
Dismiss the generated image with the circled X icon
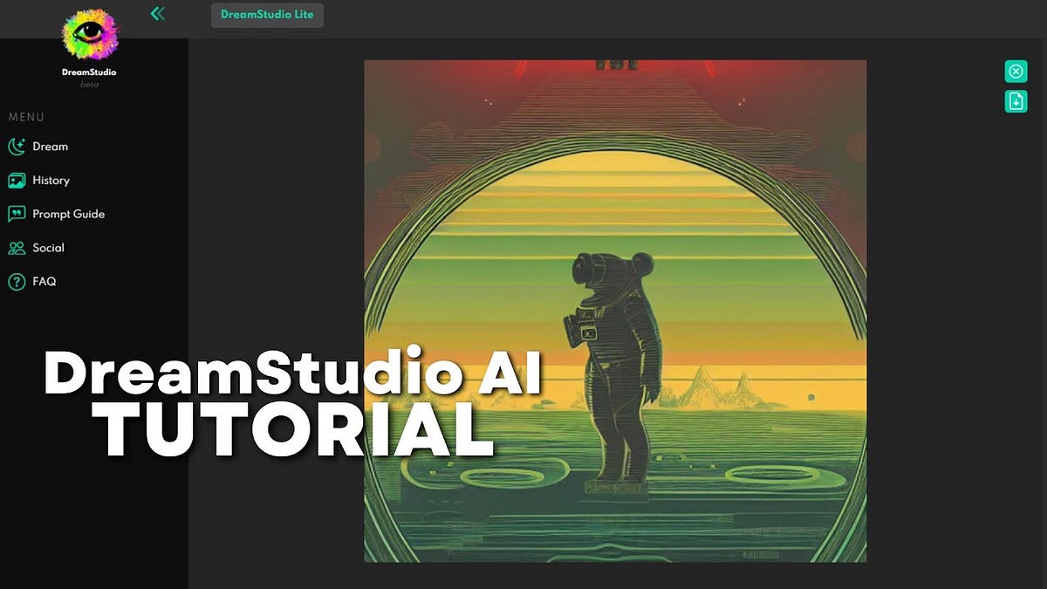1015,71
